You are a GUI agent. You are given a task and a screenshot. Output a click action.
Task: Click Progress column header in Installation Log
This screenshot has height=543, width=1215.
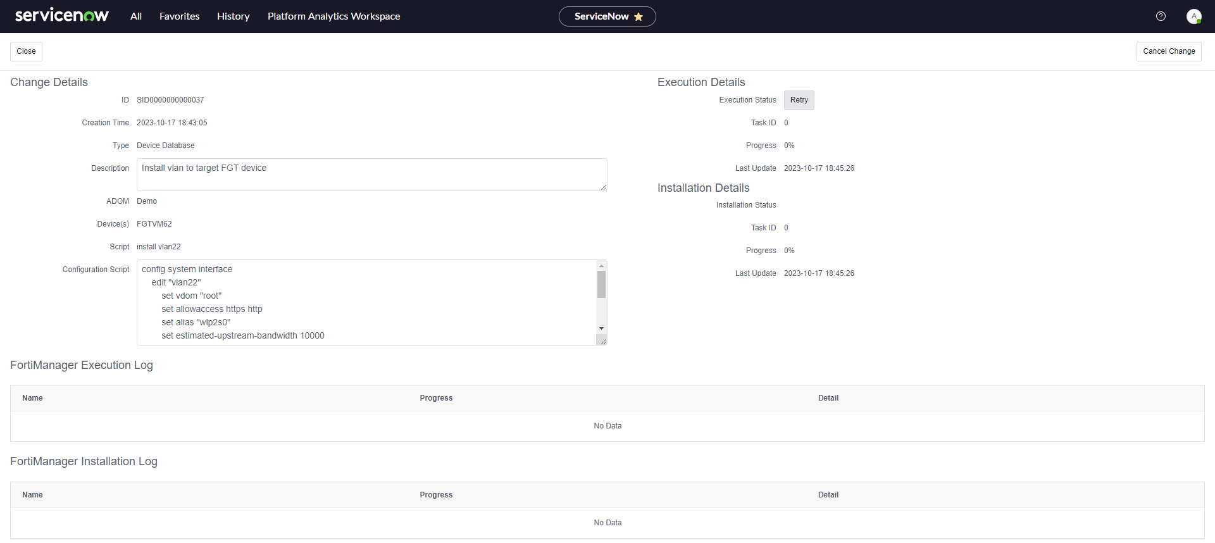[x=436, y=495]
